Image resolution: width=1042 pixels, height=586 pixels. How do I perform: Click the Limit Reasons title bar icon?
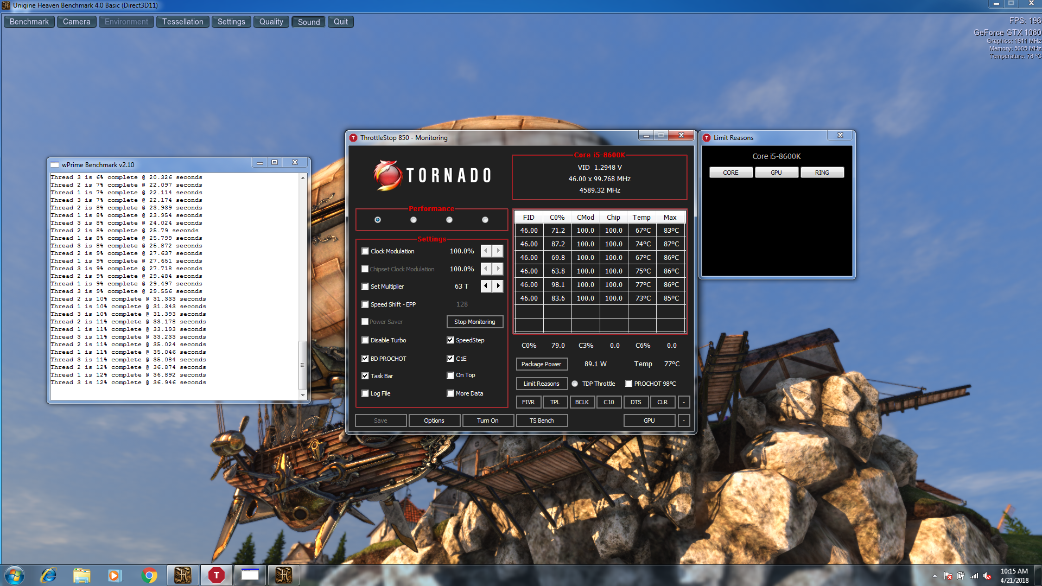click(707, 138)
